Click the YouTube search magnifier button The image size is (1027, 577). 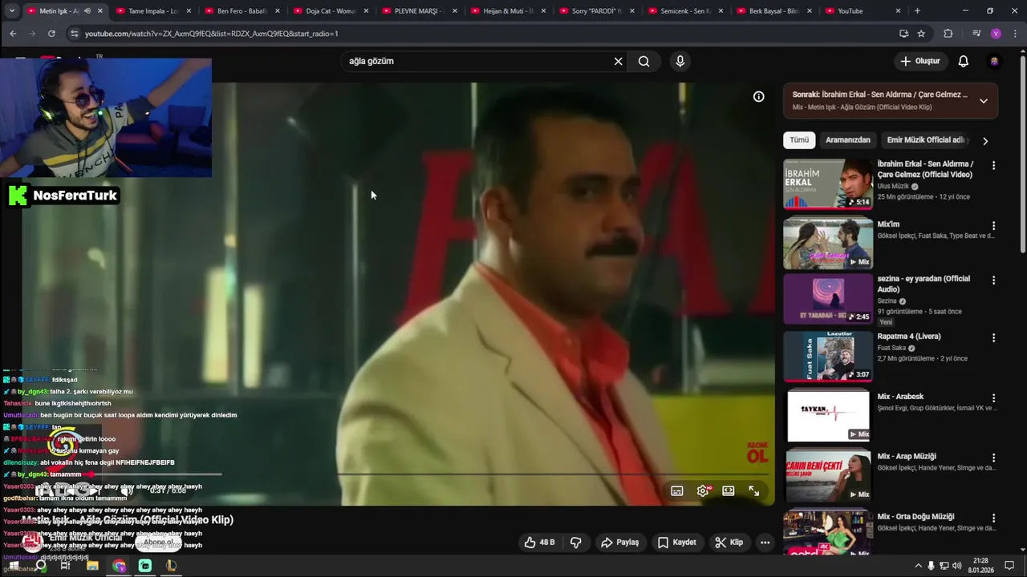pyautogui.click(x=643, y=61)
